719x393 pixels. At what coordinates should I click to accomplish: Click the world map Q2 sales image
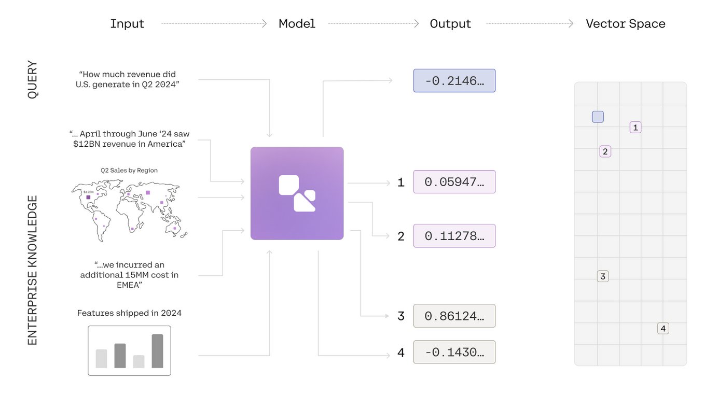(129, 210)
